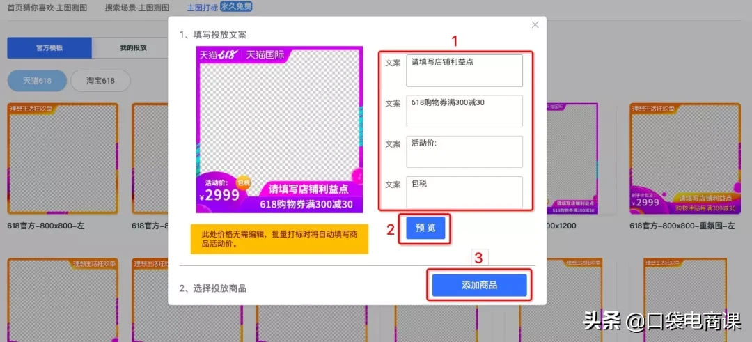Click the 1、填写投放文案 section heading
The image size is (752, 342).
[x=213, y=35]
